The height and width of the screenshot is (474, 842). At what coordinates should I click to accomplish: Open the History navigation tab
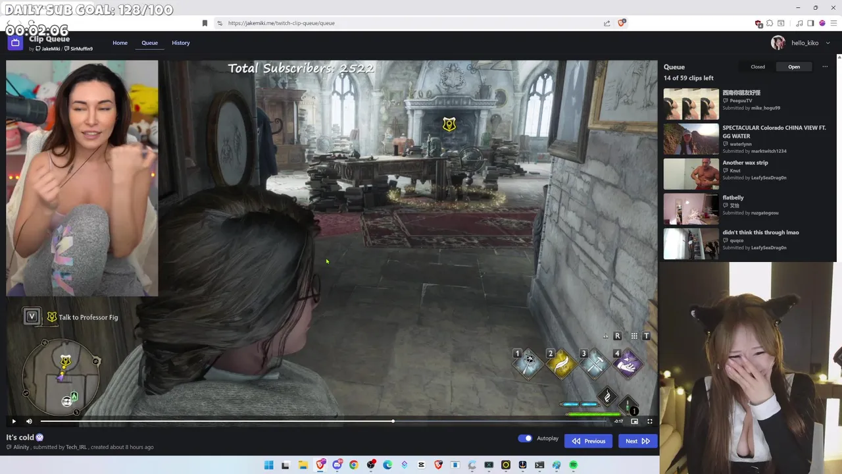pyautogui.click(x=181, y=43)
